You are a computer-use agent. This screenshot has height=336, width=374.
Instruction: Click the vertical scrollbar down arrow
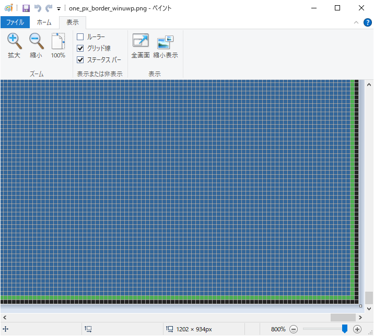[x=369, y=309]
